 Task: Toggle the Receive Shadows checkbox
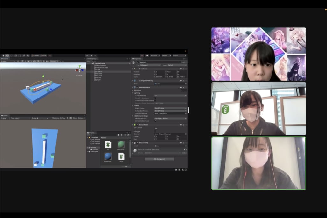coord(155,98)
